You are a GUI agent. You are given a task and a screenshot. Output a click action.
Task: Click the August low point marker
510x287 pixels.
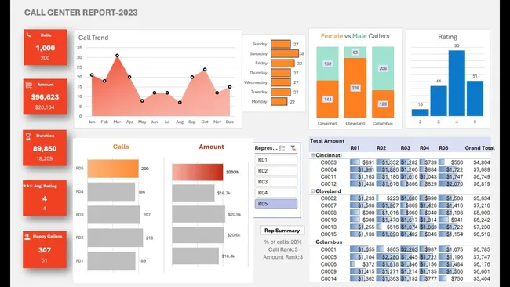pos(180,103)
